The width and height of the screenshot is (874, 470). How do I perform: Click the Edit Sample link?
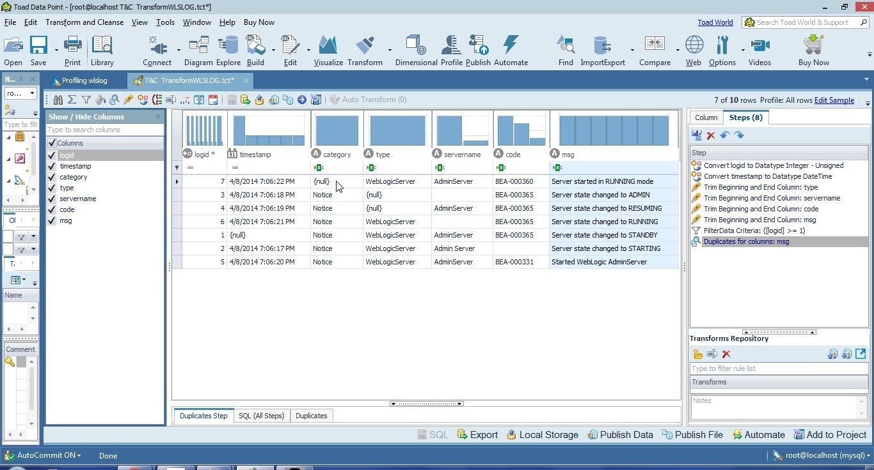pos(834,100)
